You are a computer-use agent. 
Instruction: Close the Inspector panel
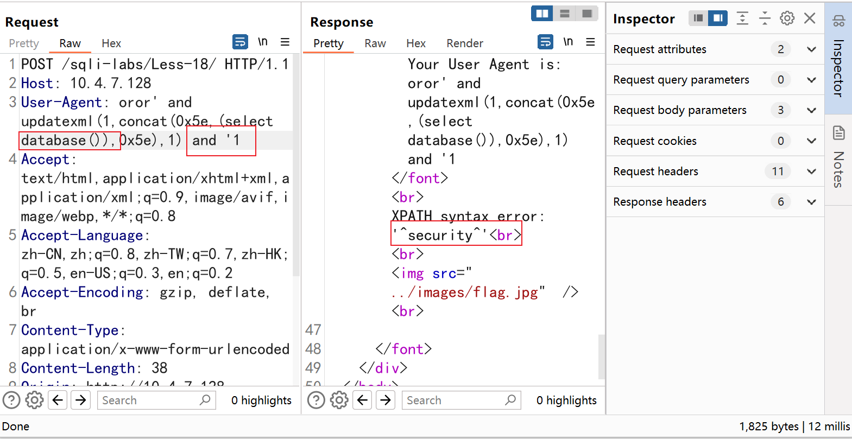coord(810,18)
